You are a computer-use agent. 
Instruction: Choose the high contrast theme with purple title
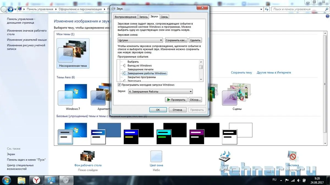204,133
